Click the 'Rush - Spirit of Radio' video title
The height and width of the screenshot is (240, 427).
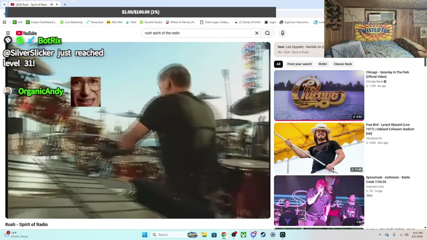tap(26, 225)
